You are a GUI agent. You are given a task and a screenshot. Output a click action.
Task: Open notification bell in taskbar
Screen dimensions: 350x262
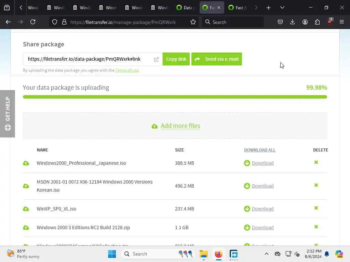pyautogui.click(x=327, y=254)
